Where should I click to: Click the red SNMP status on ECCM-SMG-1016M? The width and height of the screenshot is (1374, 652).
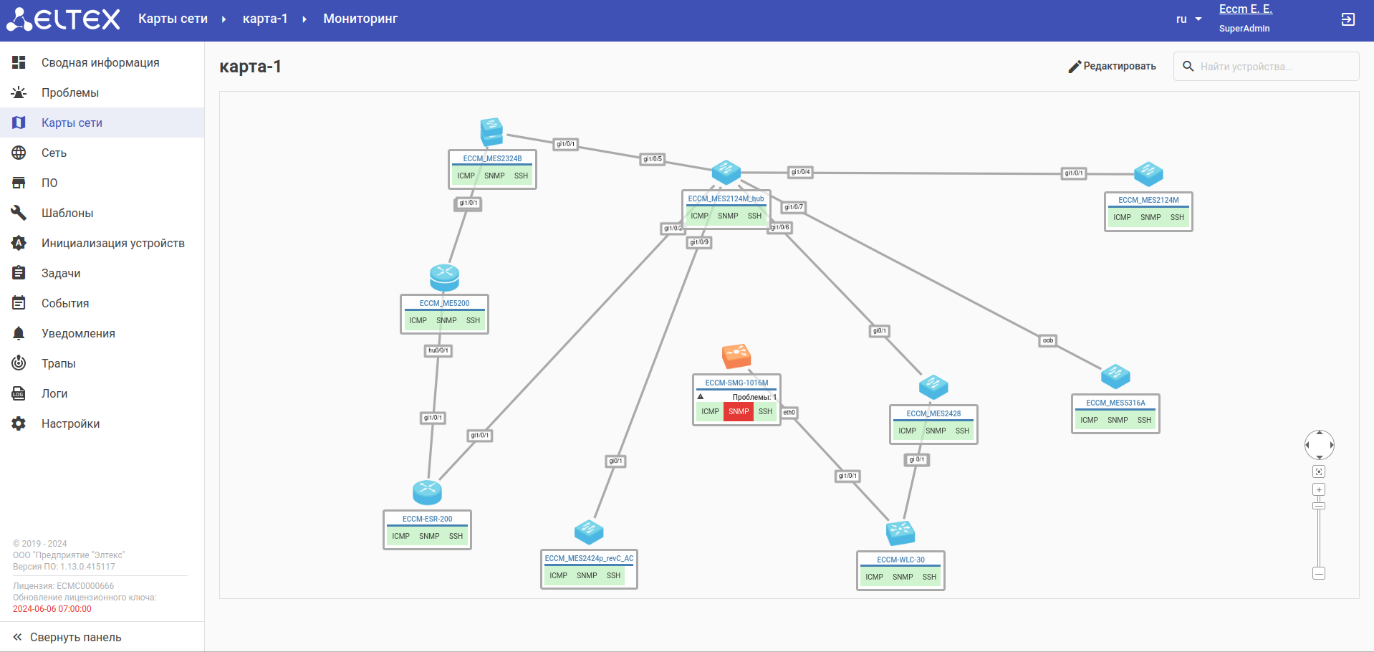pos(739,411)
